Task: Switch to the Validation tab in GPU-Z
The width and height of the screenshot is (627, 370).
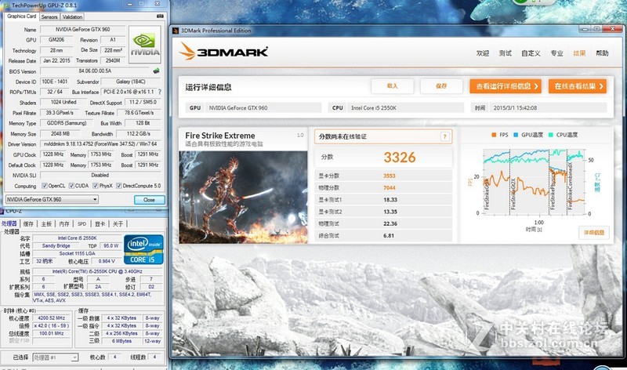Action: point(72,16)
